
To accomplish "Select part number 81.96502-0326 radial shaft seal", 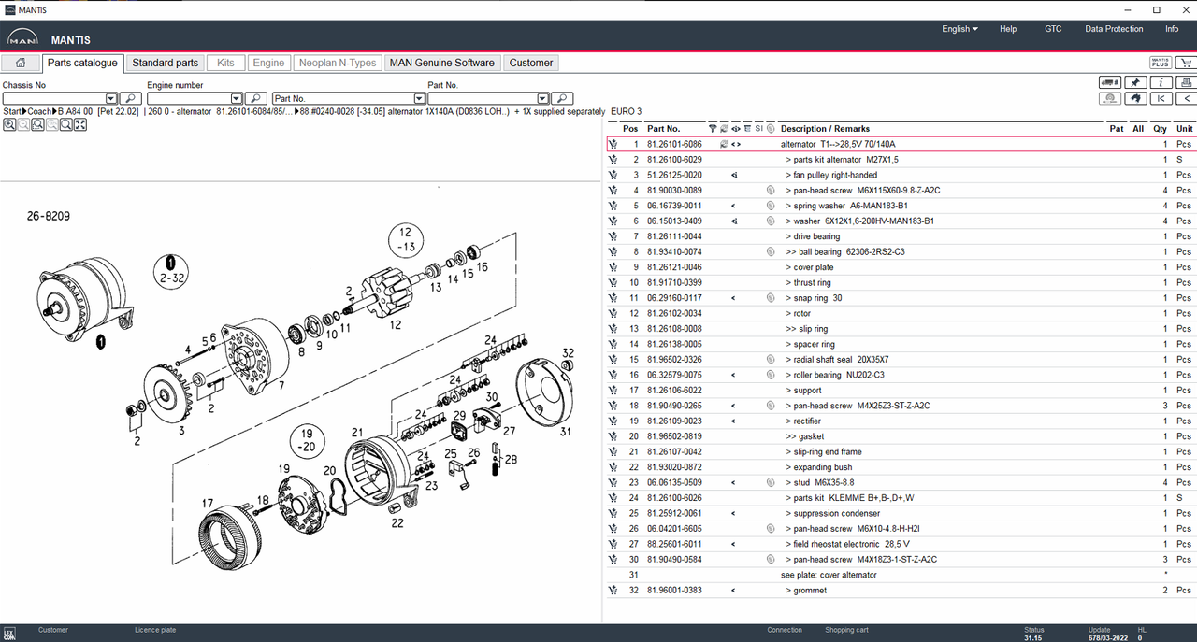I will [674, 360].
